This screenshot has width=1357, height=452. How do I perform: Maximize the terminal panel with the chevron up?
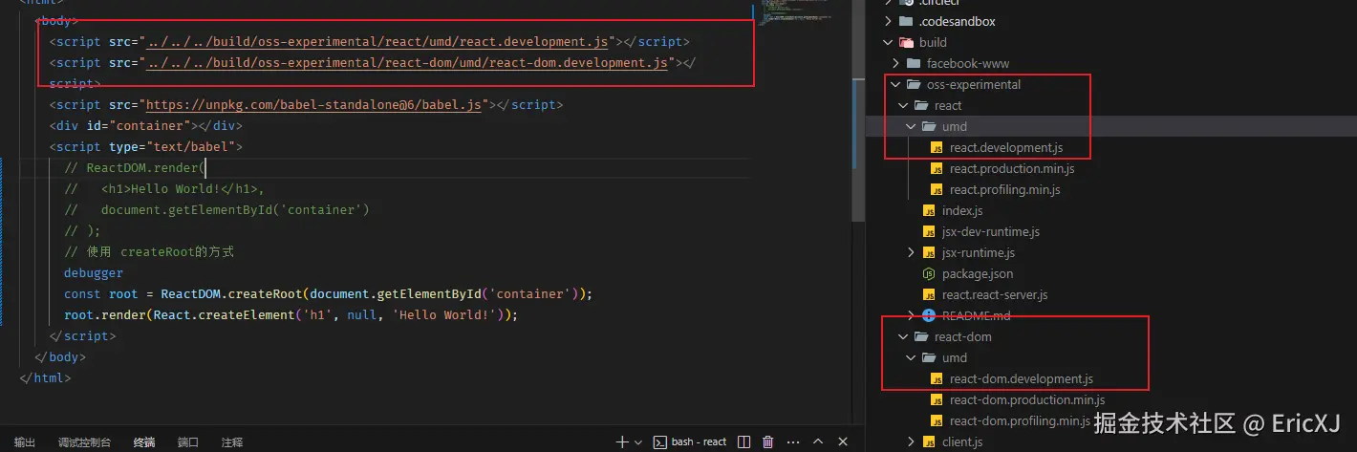(817, 441)
